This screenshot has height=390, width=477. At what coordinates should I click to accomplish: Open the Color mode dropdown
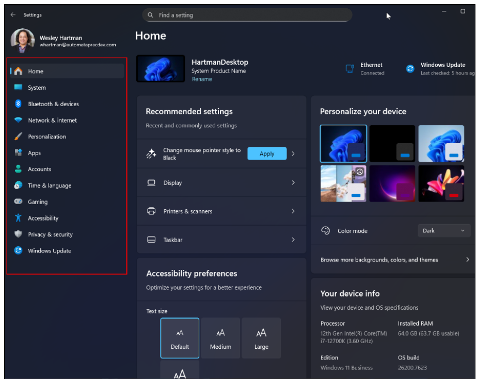[443, 231]
